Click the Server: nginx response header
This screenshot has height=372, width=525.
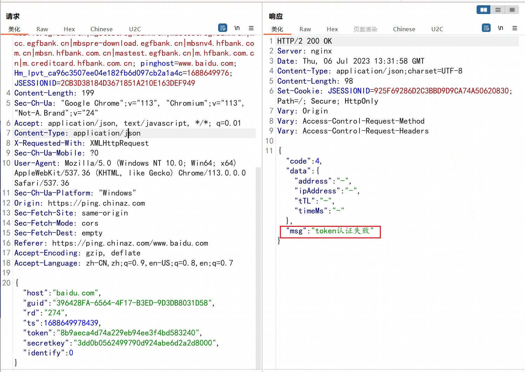[x=304, y=51]
